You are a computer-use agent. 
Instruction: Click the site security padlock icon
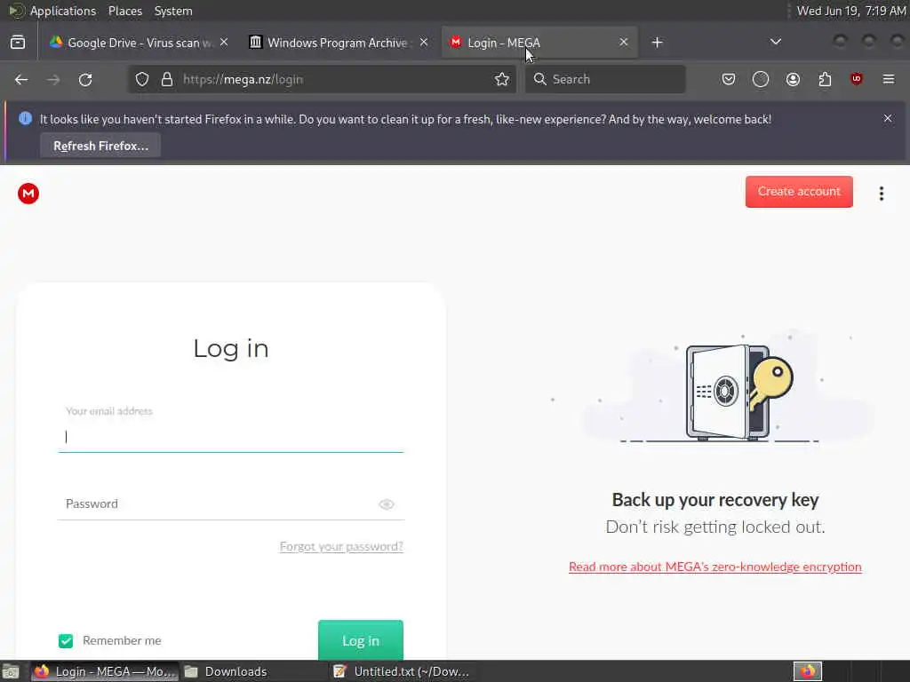tap(167, 79)
